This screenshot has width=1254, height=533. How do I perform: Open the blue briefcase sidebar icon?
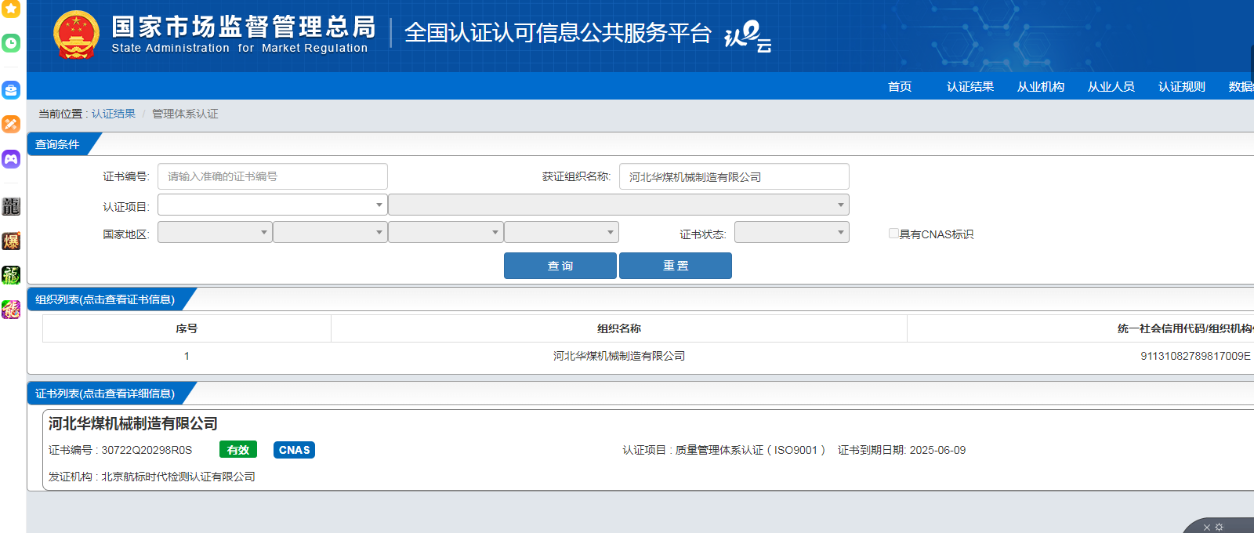11,90
